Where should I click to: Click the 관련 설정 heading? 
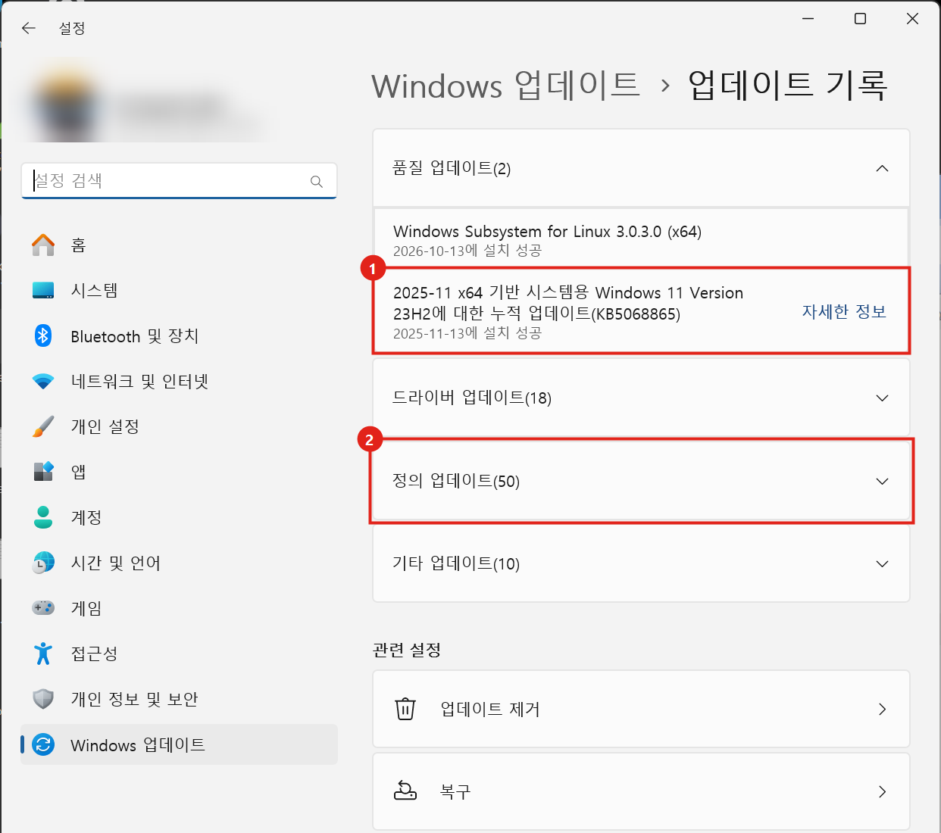[x=407, y=650]
